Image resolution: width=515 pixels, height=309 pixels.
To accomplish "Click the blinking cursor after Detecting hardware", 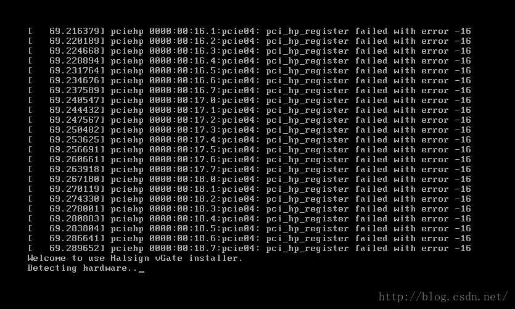I will coord(142,272).
